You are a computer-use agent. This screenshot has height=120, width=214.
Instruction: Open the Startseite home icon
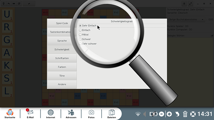(10, 114)
